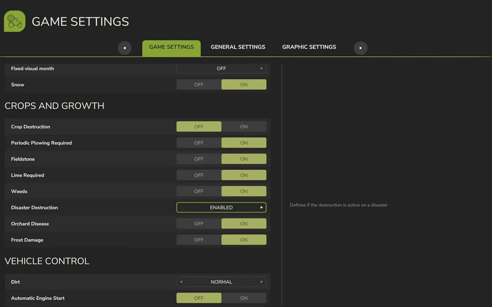Click the Automatic Engine Start label
Image resolution: width=492 pixels, height=307 pixels.
coord(38,298)
